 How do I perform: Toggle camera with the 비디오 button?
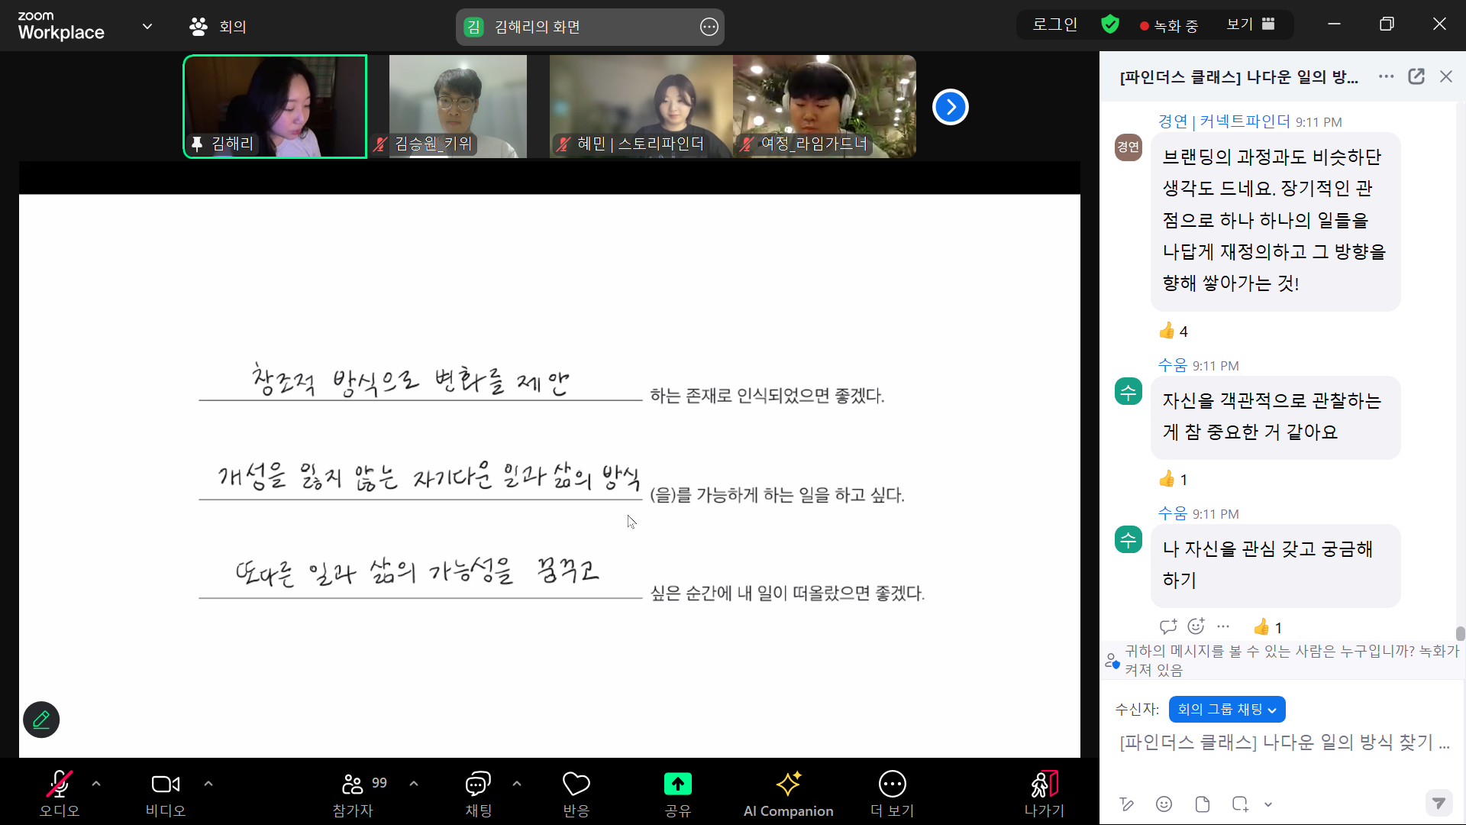(166, 793)
